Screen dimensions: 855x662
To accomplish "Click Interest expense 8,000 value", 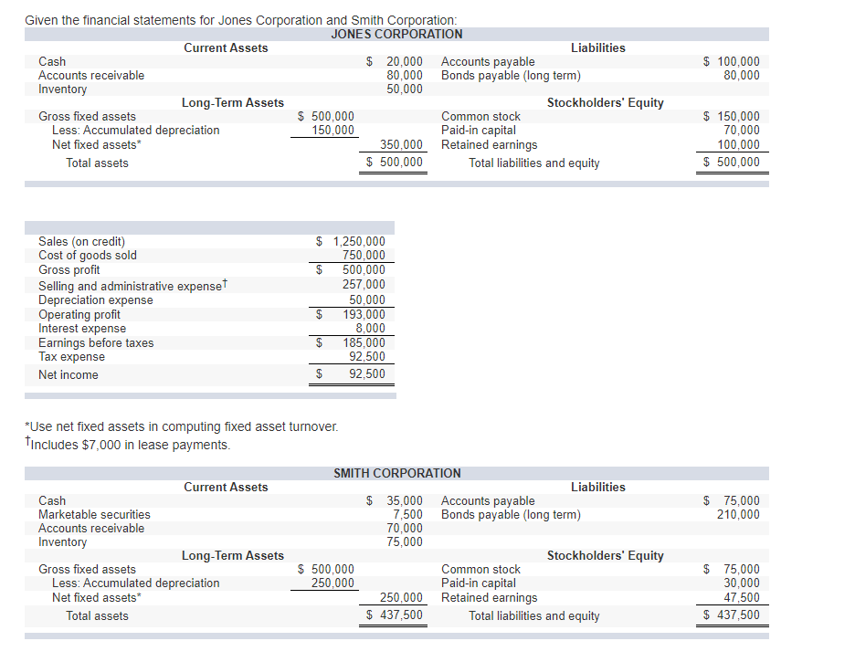I will [x=370, y=329].
